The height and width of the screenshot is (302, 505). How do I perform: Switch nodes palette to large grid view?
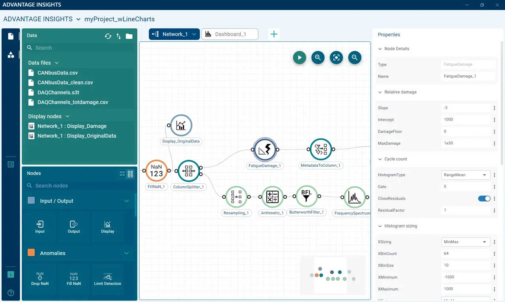131,173
